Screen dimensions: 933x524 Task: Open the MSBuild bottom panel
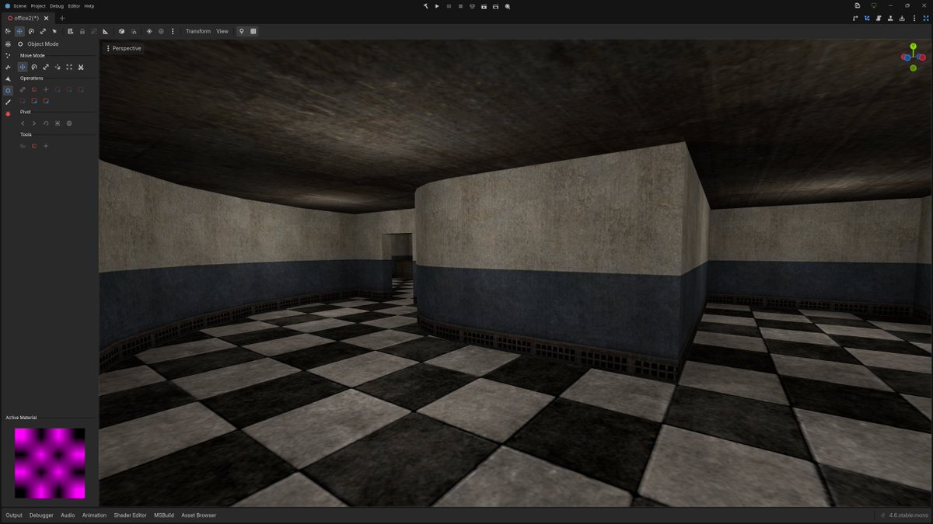click(164, 515)
